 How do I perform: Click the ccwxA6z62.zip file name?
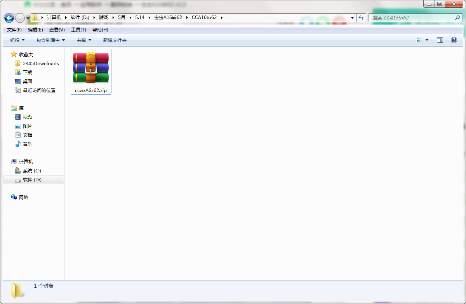(91, 90)
